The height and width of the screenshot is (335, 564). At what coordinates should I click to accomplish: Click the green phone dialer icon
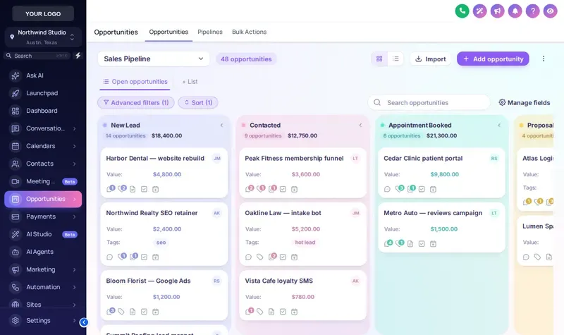pos(462,11)
